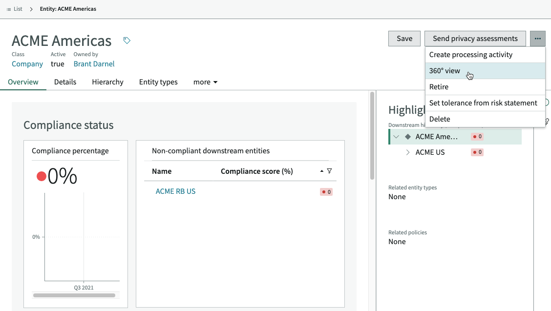Select Delete from the actions menu
Image resolution: width=551 pixels, height=311 pixels.
485,119
